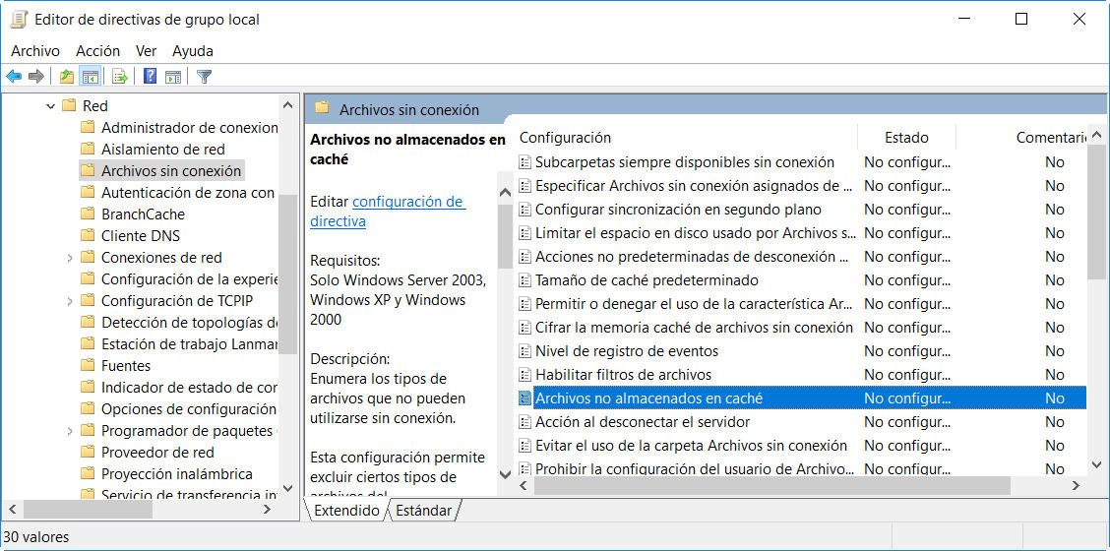Click the tree pane horizontal scrollbar right arrow
This screenshot has width=1110, height=551.
coord(268,510)
